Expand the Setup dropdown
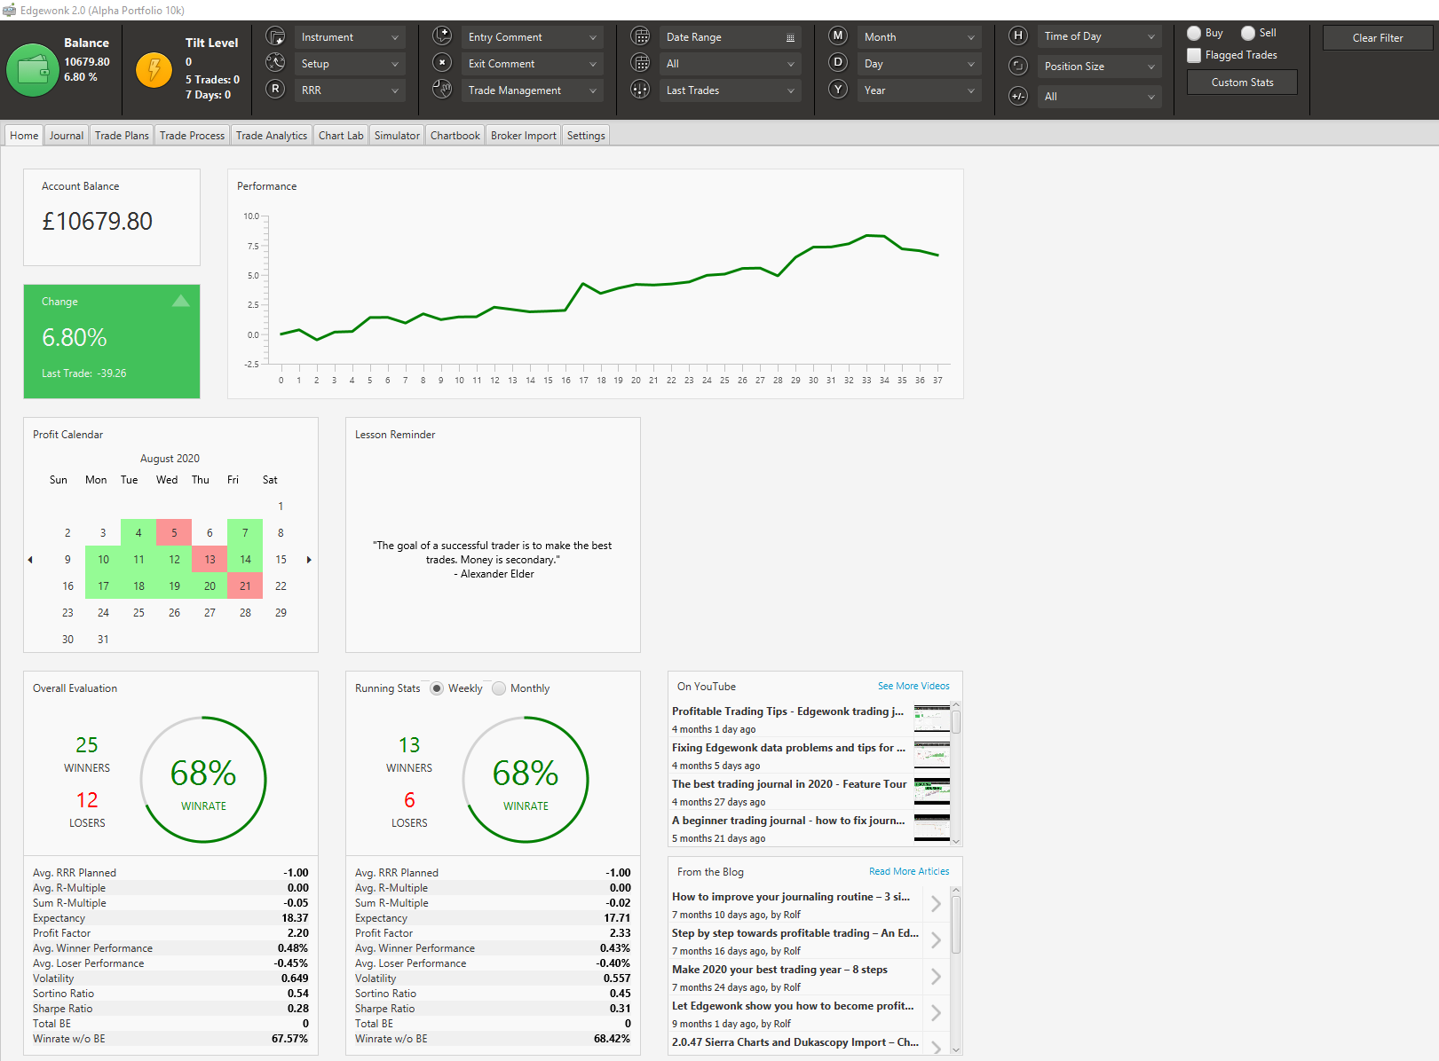1439x1061 pixels. coord(350,64)
